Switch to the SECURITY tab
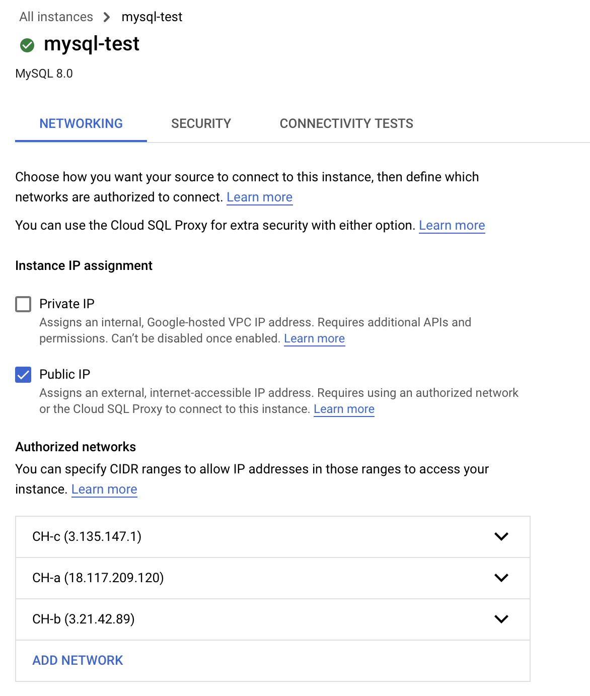590x696 pixels. pyautogui.click(x=201, y=123)
